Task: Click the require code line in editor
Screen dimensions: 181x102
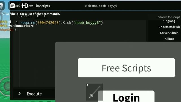Action: (x=62, y=23)
